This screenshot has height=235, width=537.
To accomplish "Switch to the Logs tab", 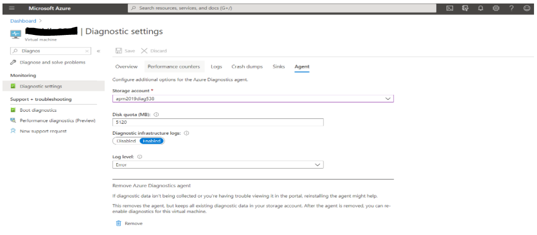I will point(217,66).
